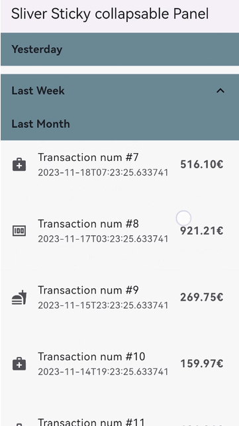The height and width of the screenshot is (426, 239).
Task: Open the Last Month section header
Action: click(119, 124)
